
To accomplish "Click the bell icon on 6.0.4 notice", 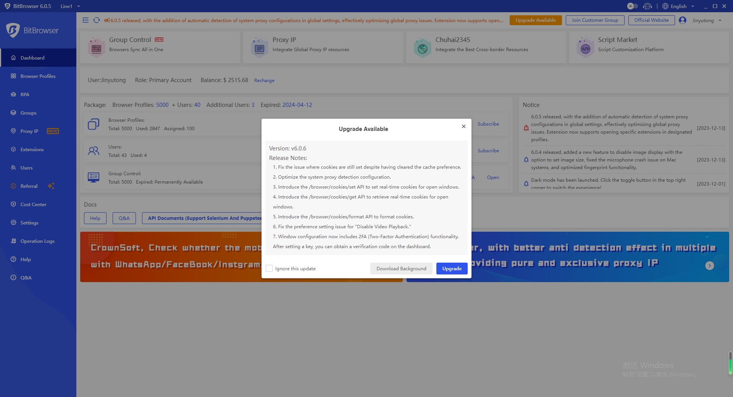I will [526, 160].
